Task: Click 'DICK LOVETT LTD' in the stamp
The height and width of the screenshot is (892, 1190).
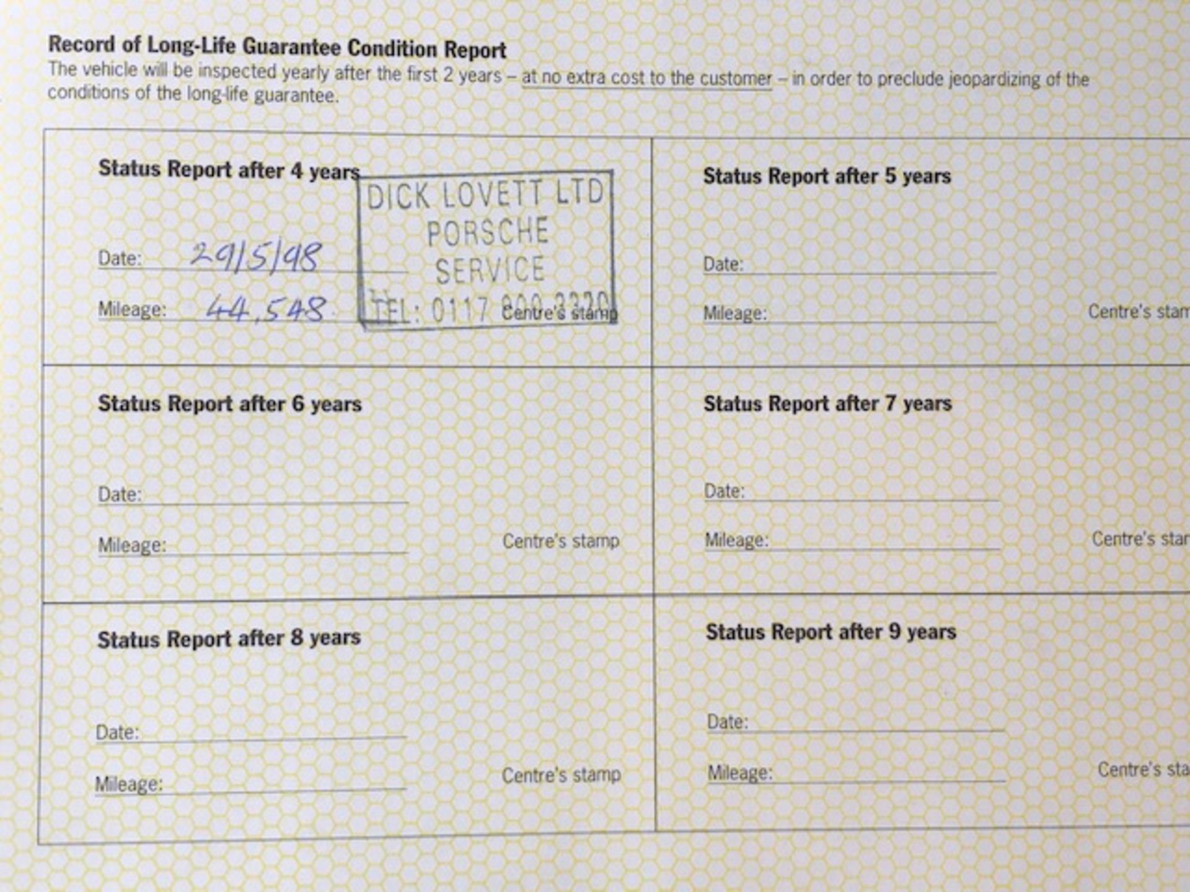Action: [485, 194]
